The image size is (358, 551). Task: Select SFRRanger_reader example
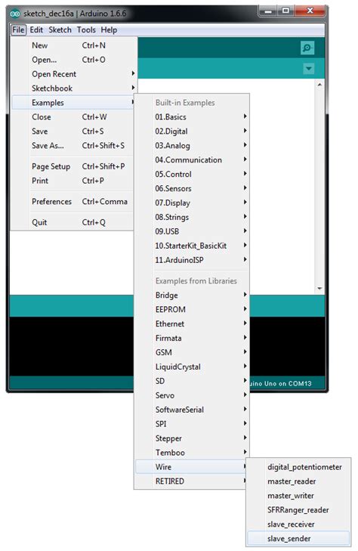298,510
